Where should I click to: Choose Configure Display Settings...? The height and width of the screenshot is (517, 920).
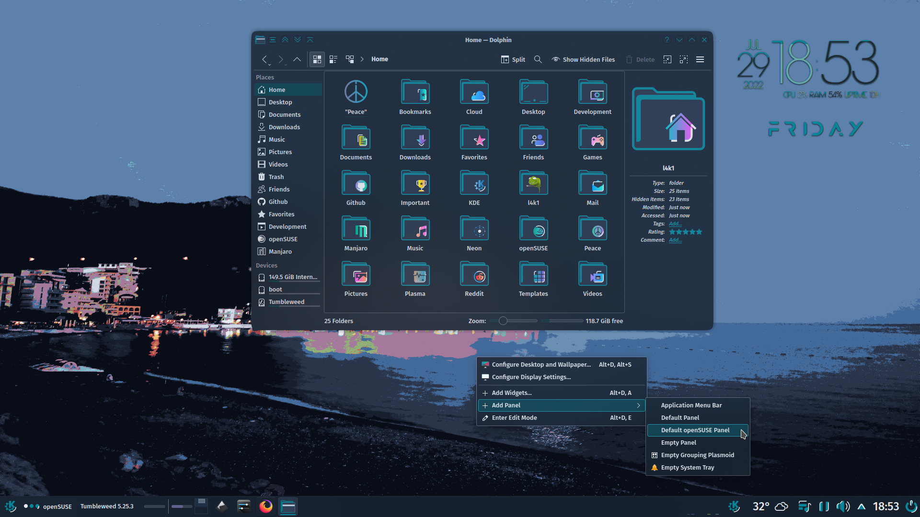[562, 377]
